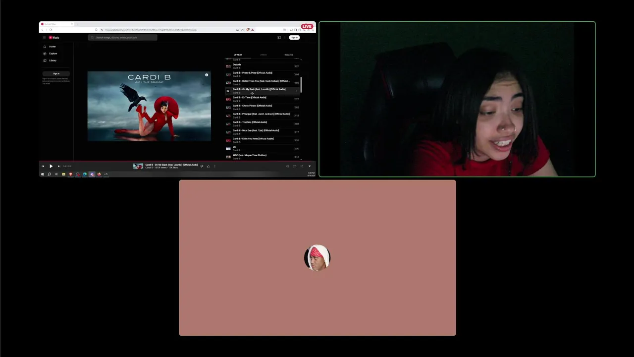
Task: Click the search songs, albums, artists field
Action: [x=122, y=38]
